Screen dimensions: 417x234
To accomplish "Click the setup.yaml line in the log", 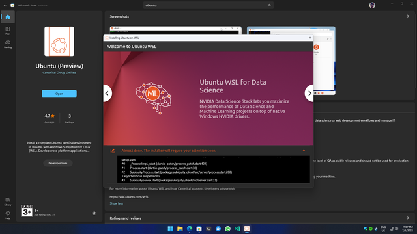I will (129, 160).
